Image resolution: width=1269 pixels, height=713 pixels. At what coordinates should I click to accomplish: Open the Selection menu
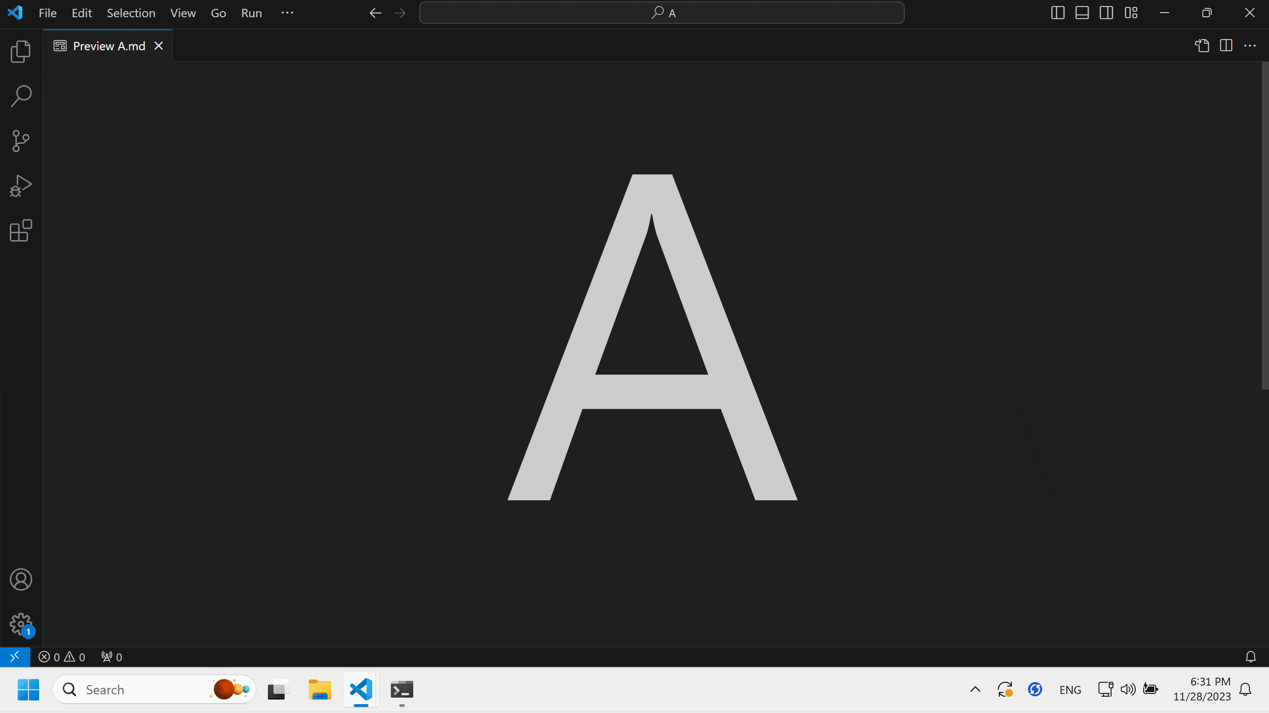(x=130, y=13)
